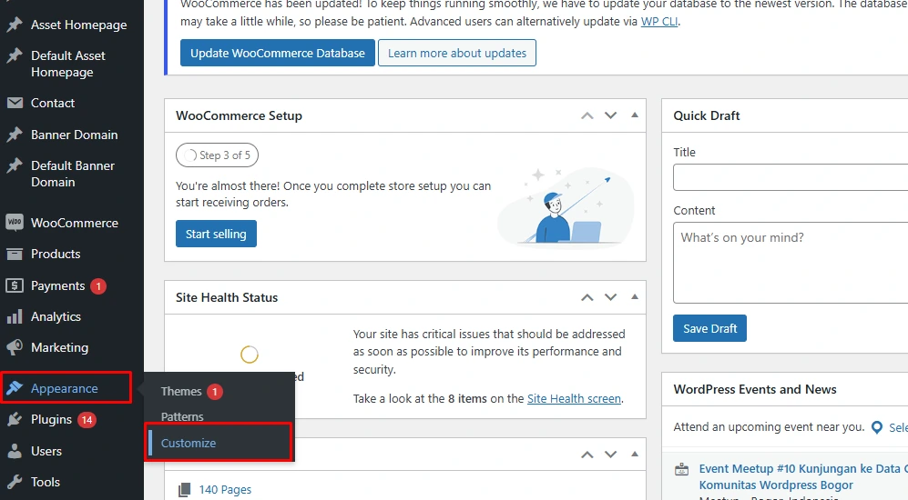Focus the What's on your mind content box

click(x=791, y=263)
